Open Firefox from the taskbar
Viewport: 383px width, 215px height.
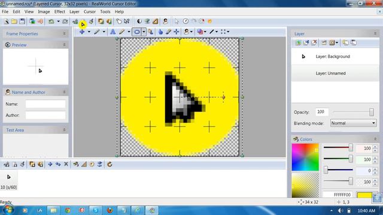tap(110, 210)
